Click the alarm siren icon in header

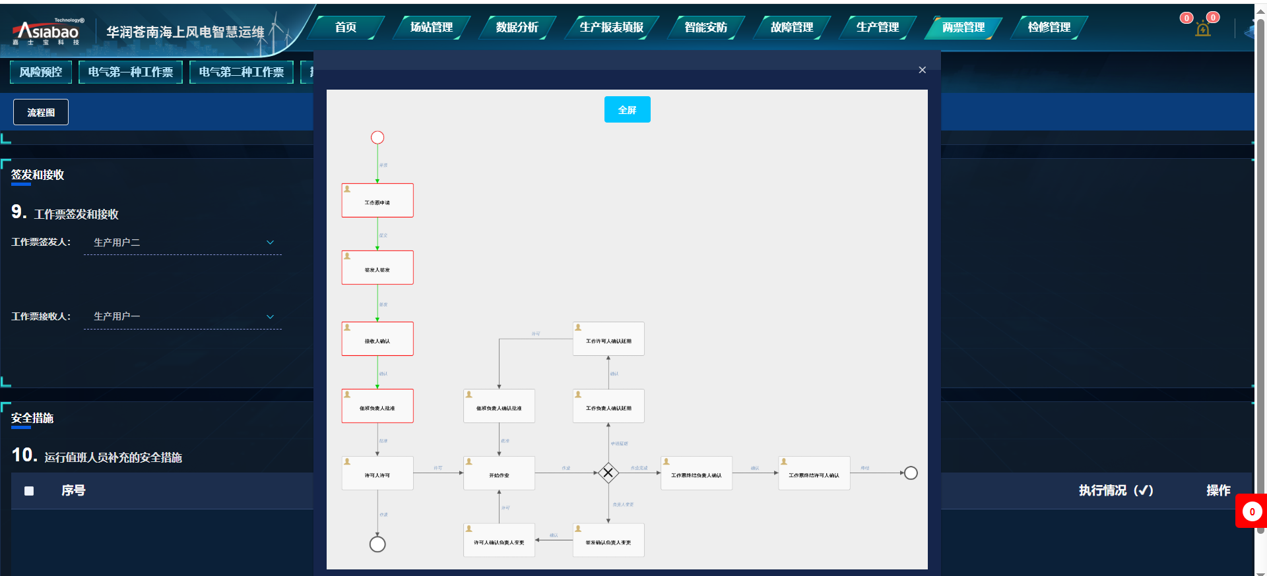pos(1202,30)
